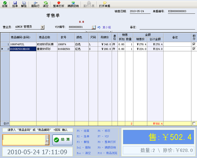197x158 pixels.
Task: Click the F3 - 解挂 shortcut
Action: coord(83,142)
